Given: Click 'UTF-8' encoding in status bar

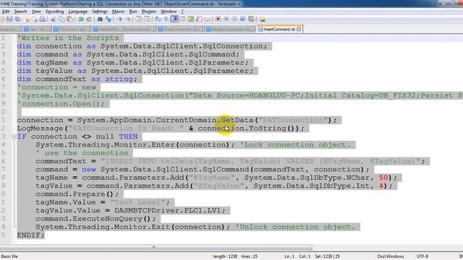Looking at the screenshot, I should tap(422, 256).
